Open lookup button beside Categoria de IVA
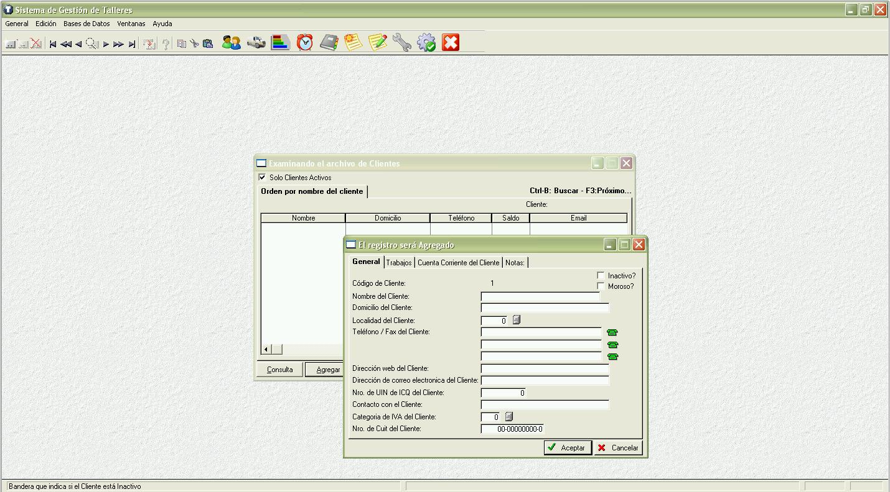 click(x=508, y=416)
